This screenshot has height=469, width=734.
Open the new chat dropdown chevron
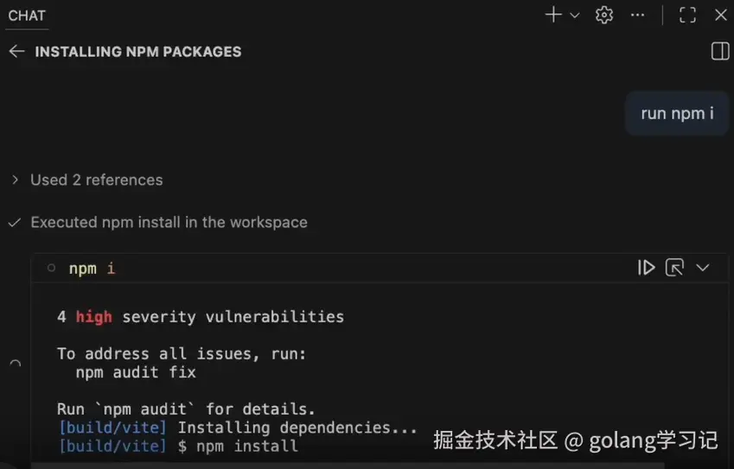tap(574, 16)
